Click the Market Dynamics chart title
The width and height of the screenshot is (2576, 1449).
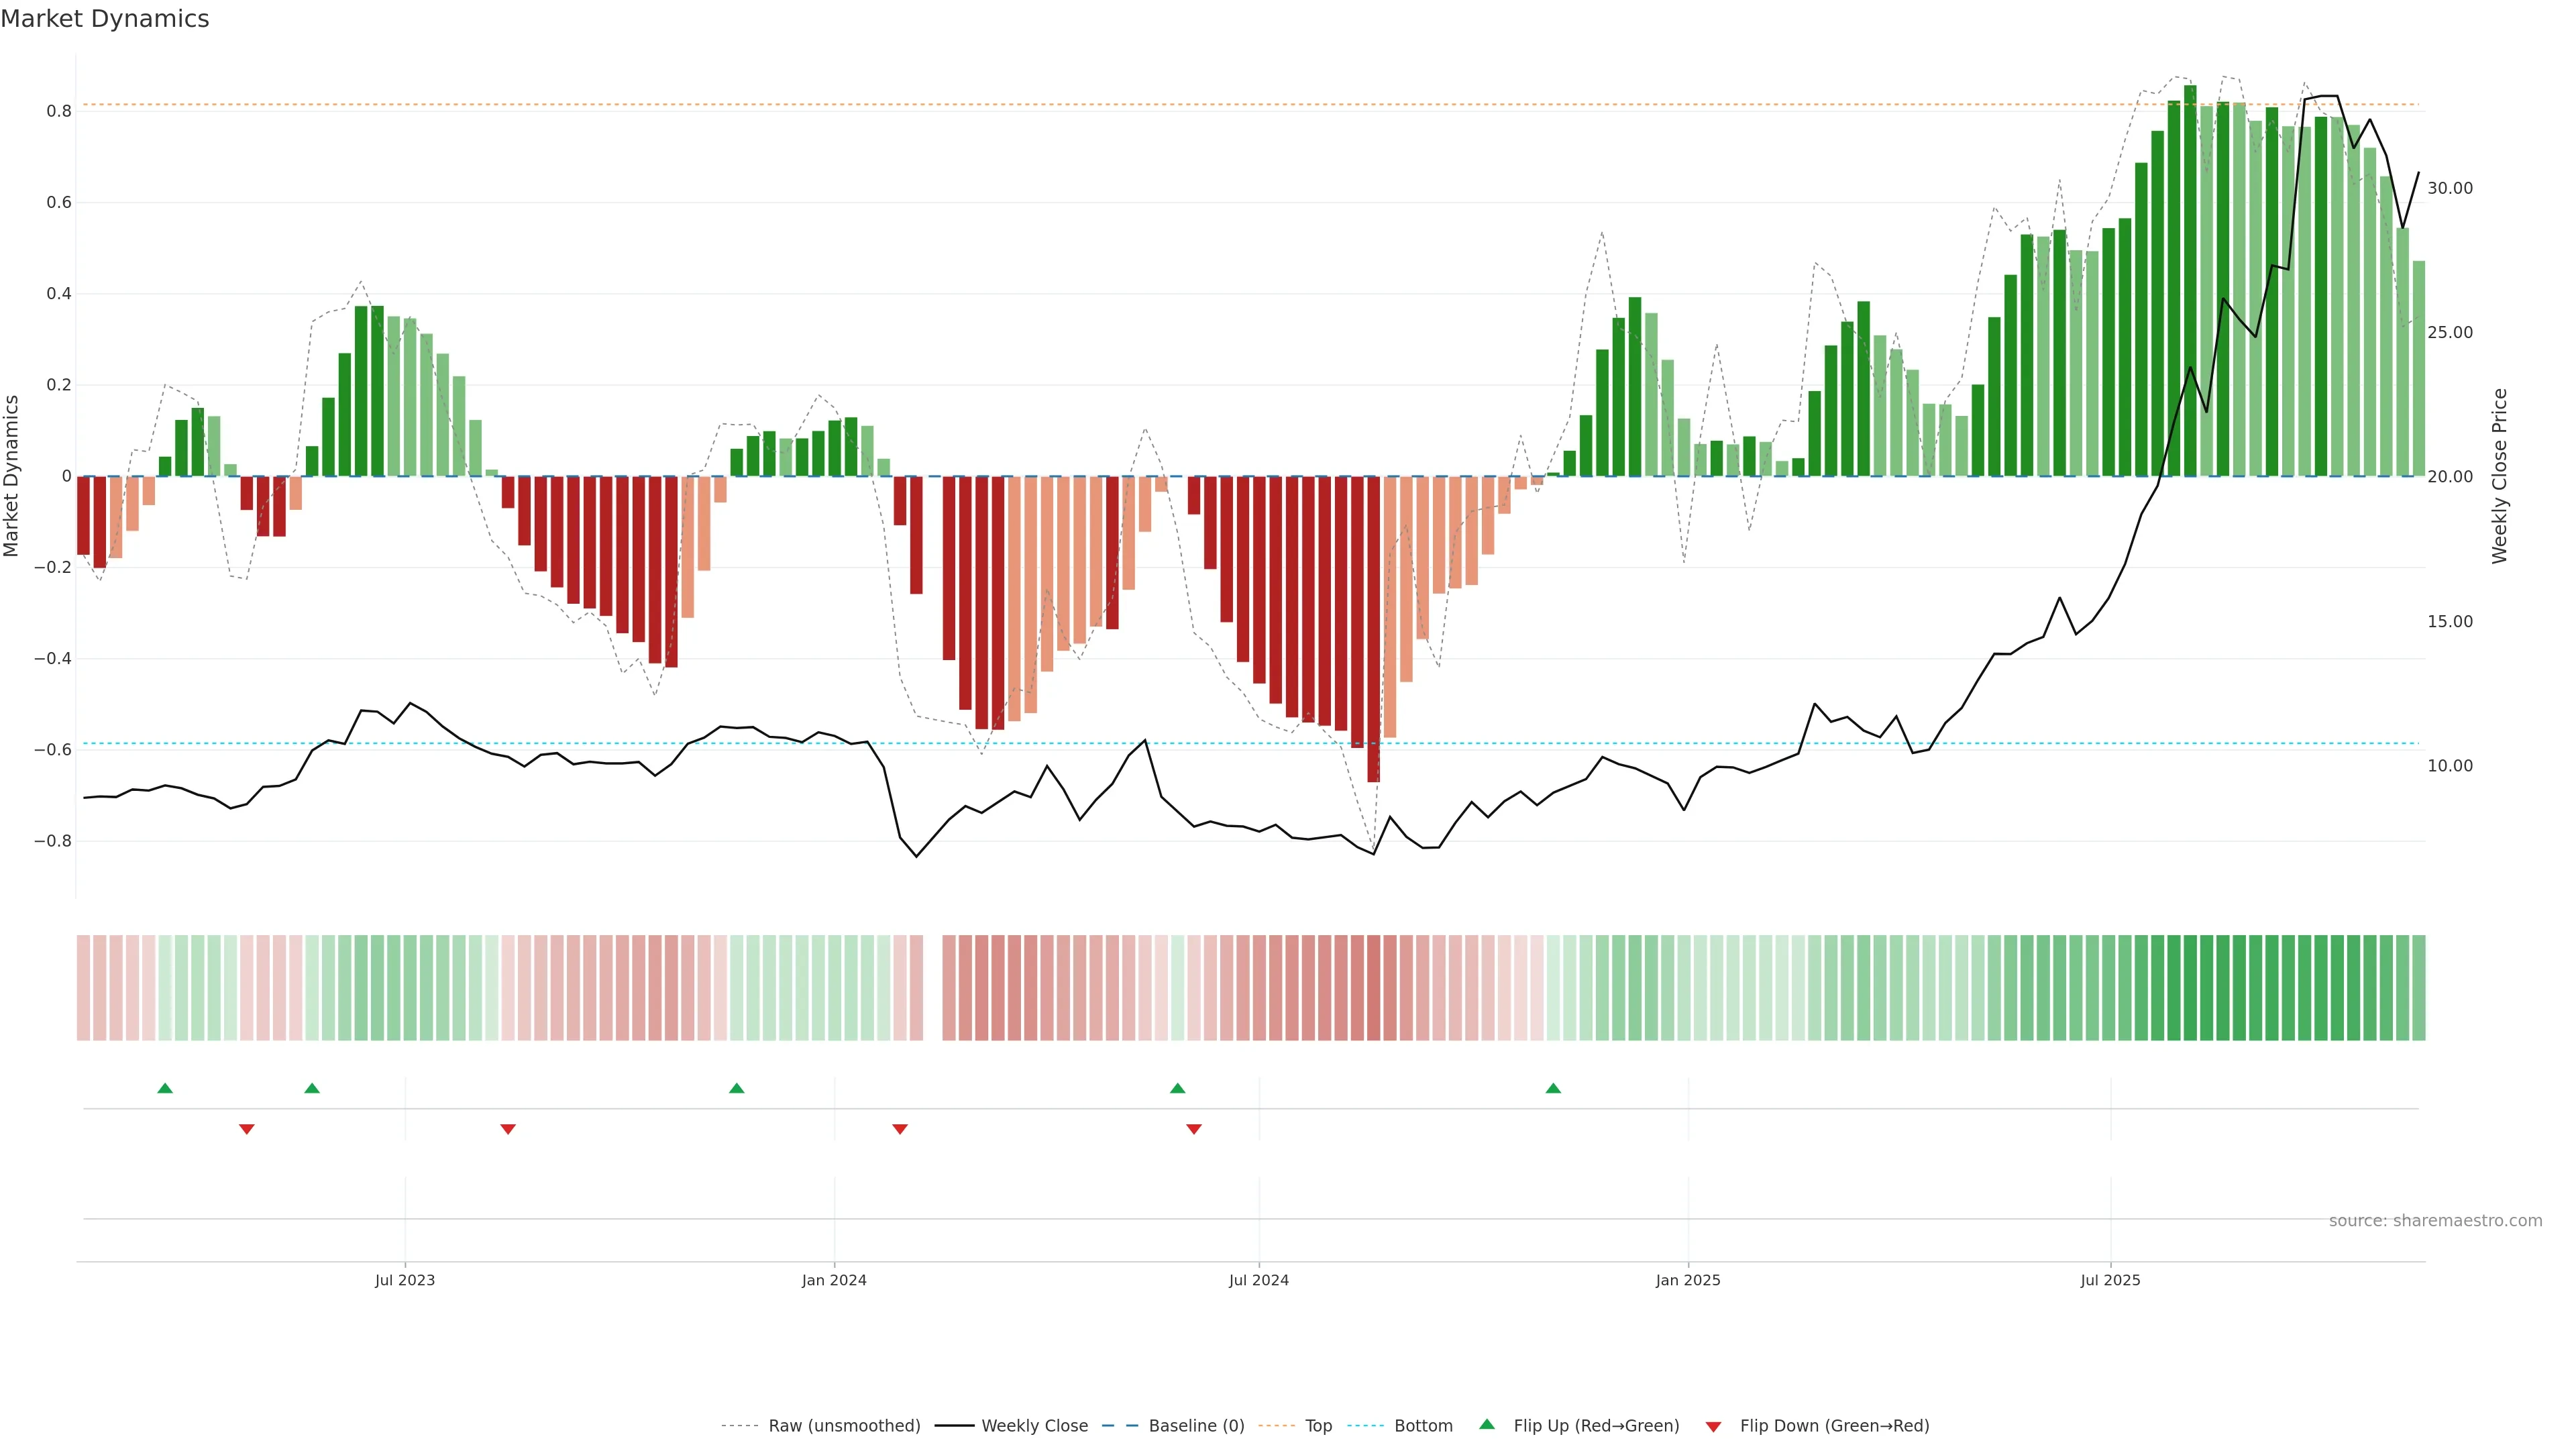(105, 19)
